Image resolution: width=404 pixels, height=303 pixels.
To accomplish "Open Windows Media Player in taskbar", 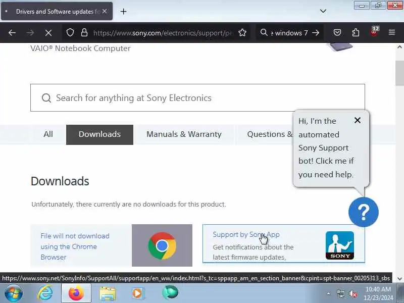I will (138, 293).
